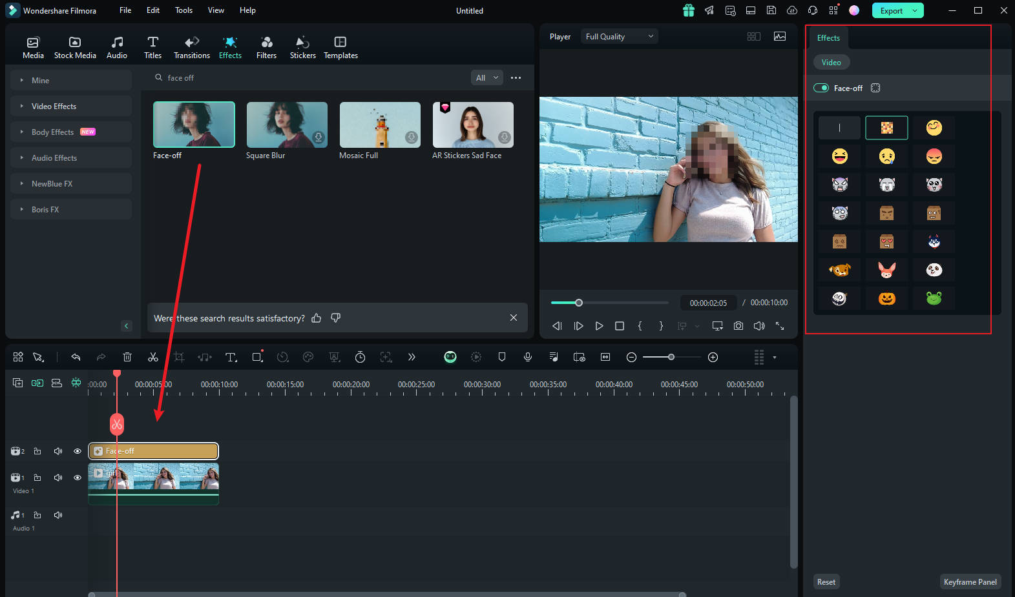Screen dimensions: 1015x597
Task: Hide the Face-off effect track with eye icon
Action: pyautogui.click(x=78, y=451)
